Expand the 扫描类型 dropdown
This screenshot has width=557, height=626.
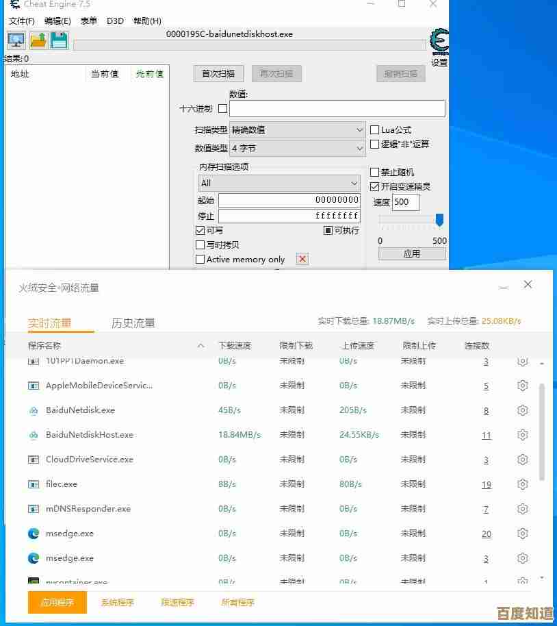[x=297, y=129]
